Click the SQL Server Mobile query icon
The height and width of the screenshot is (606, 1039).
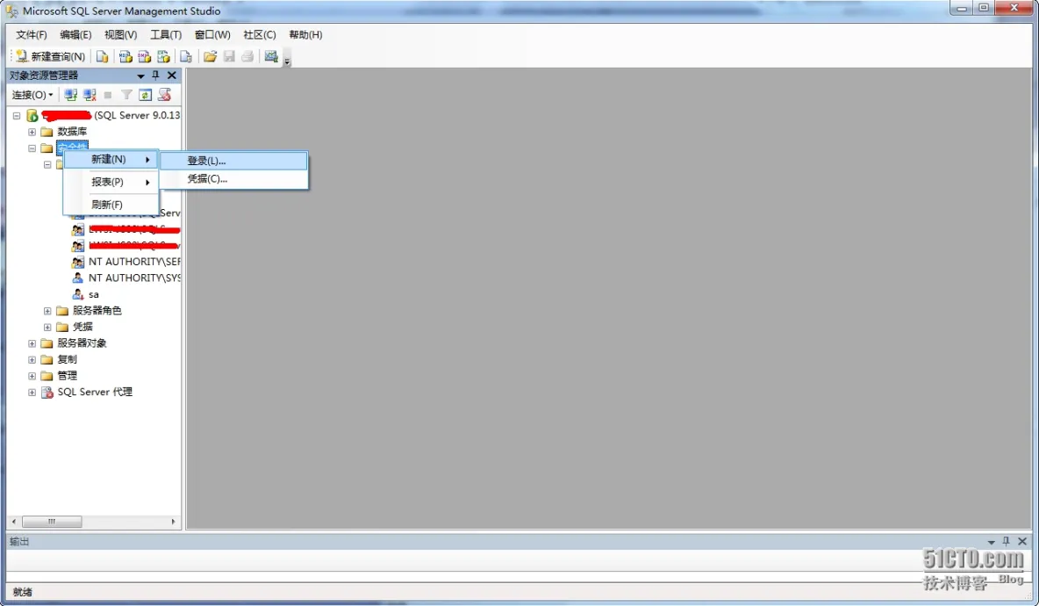point(186,56)
